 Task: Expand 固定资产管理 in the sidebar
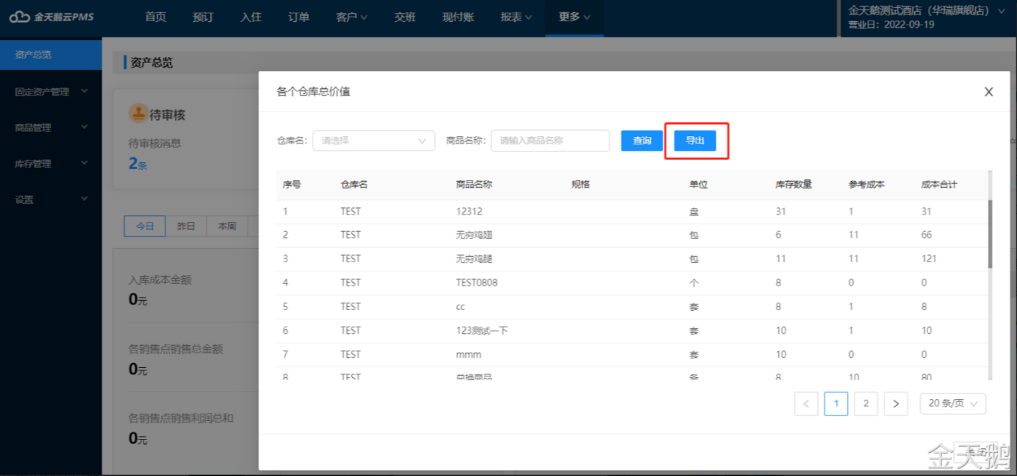51,92
